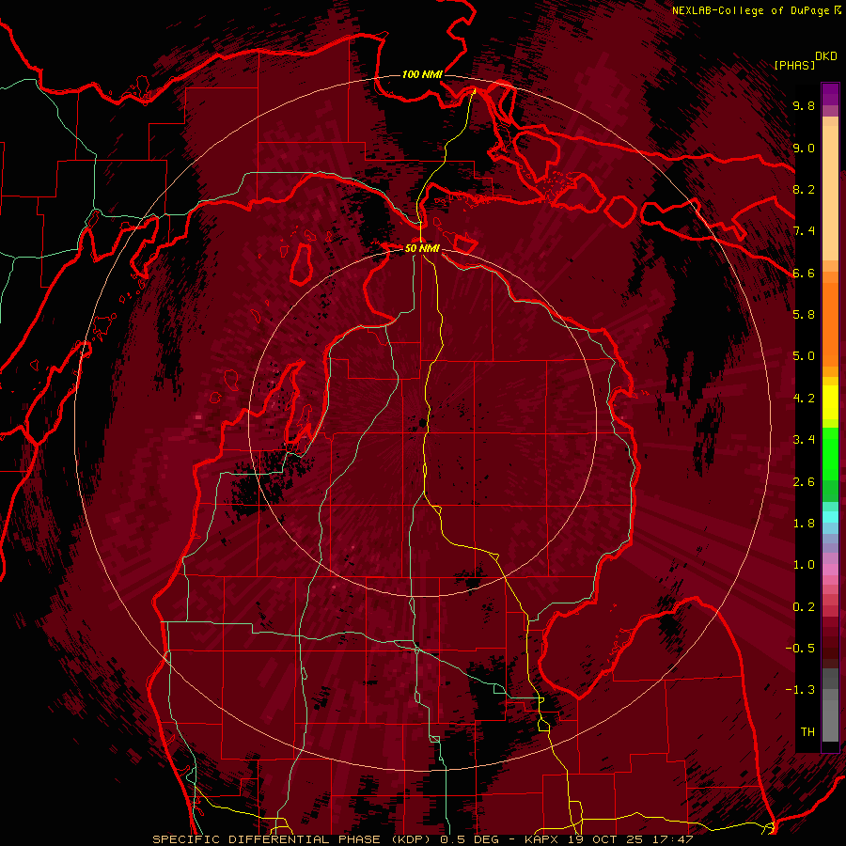Click the -1.3 value on color scale
Viewport: 846px width, 846px height.
[800, 690]
